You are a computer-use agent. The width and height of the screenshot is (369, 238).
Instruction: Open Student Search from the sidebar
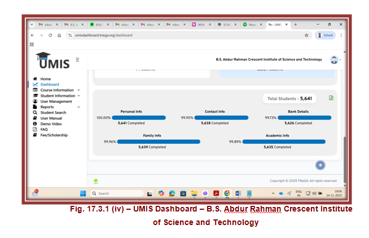pyautogui.click(x=53, y=113)
